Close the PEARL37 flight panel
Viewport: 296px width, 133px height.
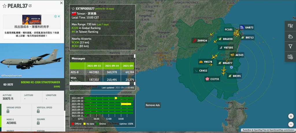[61, 3]
